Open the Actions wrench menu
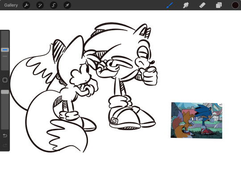This screenshot has width=241, height=180. click(26, 5)
